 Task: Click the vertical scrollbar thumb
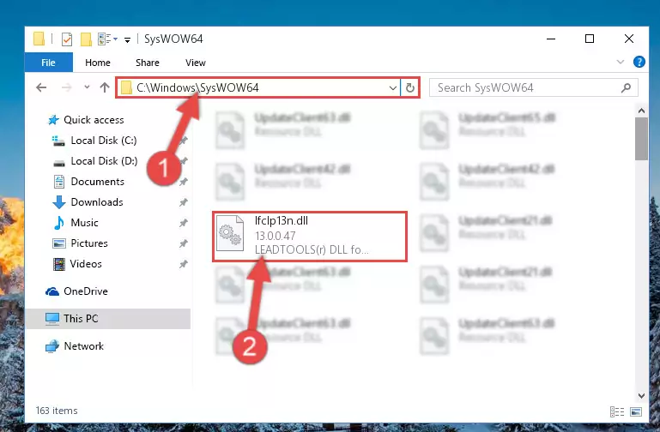point(641,139)
